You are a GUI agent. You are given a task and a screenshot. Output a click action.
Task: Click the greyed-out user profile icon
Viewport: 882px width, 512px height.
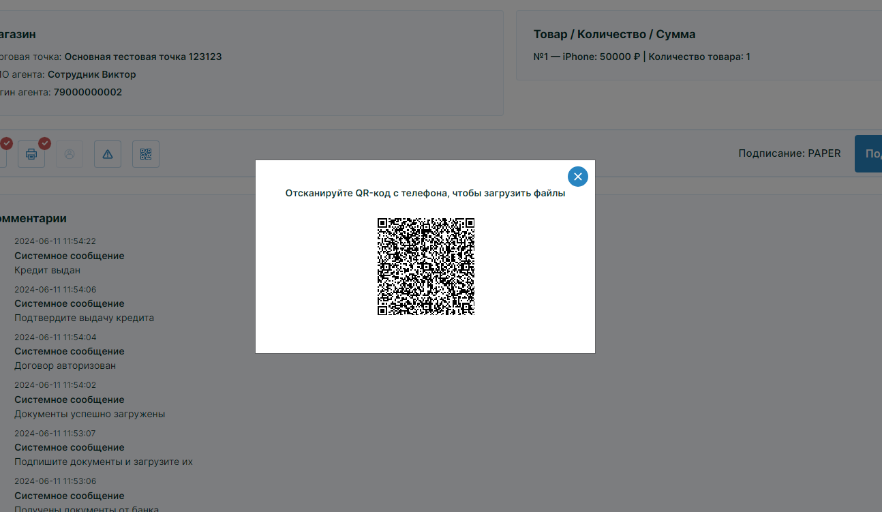coord(69,154)
